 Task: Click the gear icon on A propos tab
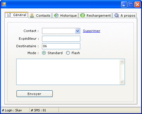116,15
